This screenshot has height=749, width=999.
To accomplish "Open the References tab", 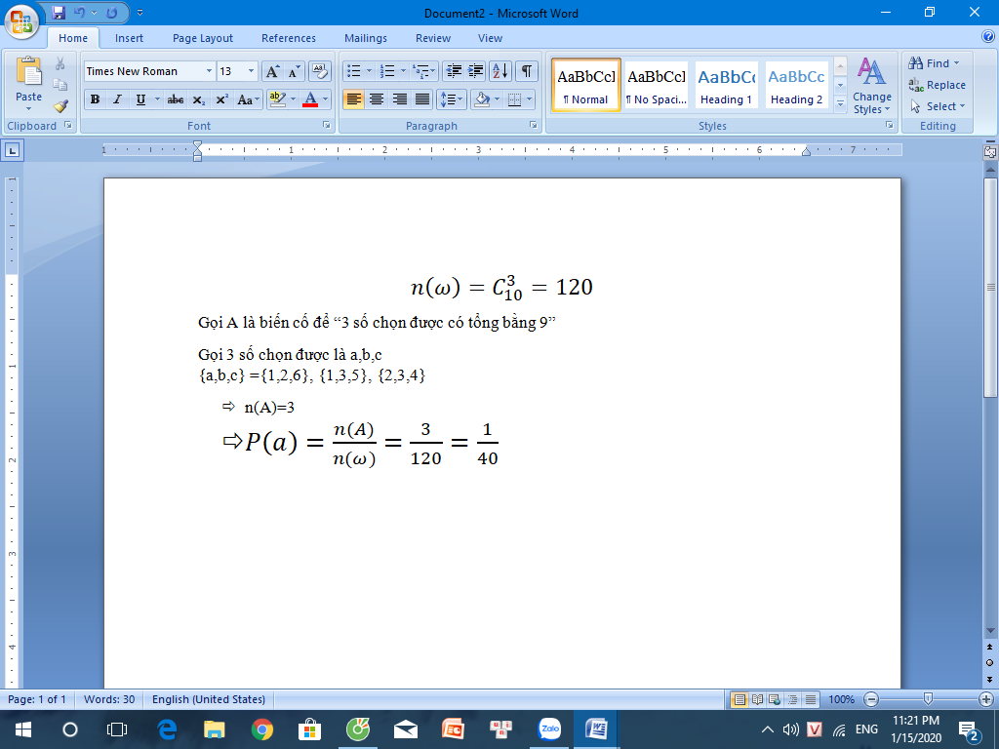I will 289,38.
